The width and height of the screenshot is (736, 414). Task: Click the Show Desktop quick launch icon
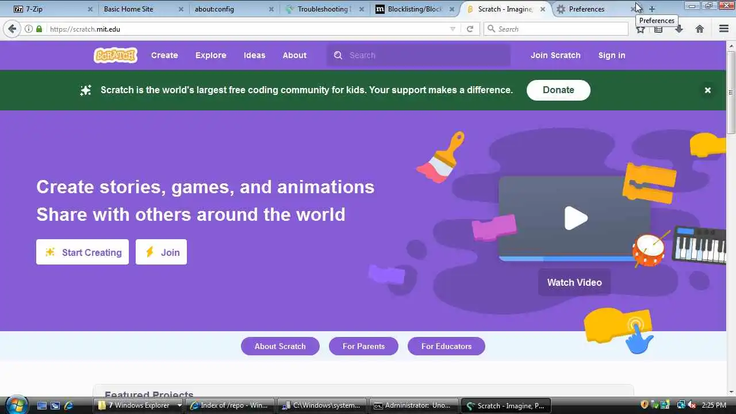41,405
